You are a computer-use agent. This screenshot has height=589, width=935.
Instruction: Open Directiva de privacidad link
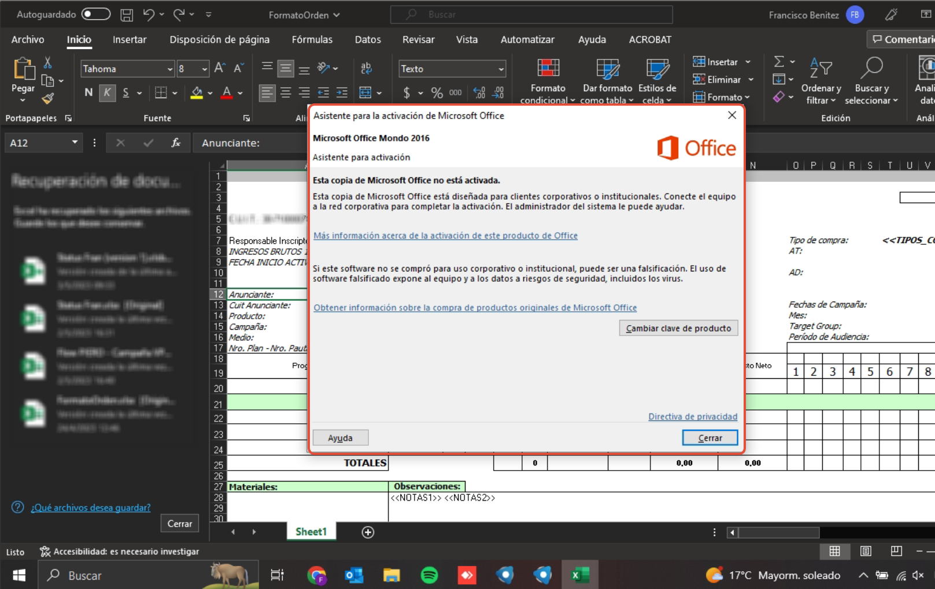(693, 416)
